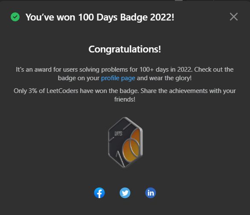Click the green success checkmark icon
Image resolution: width=250 pixels, height=215 pixels.
15,17
